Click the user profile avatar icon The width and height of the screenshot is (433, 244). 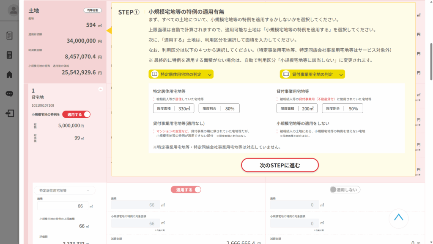(x=14, y=11)
